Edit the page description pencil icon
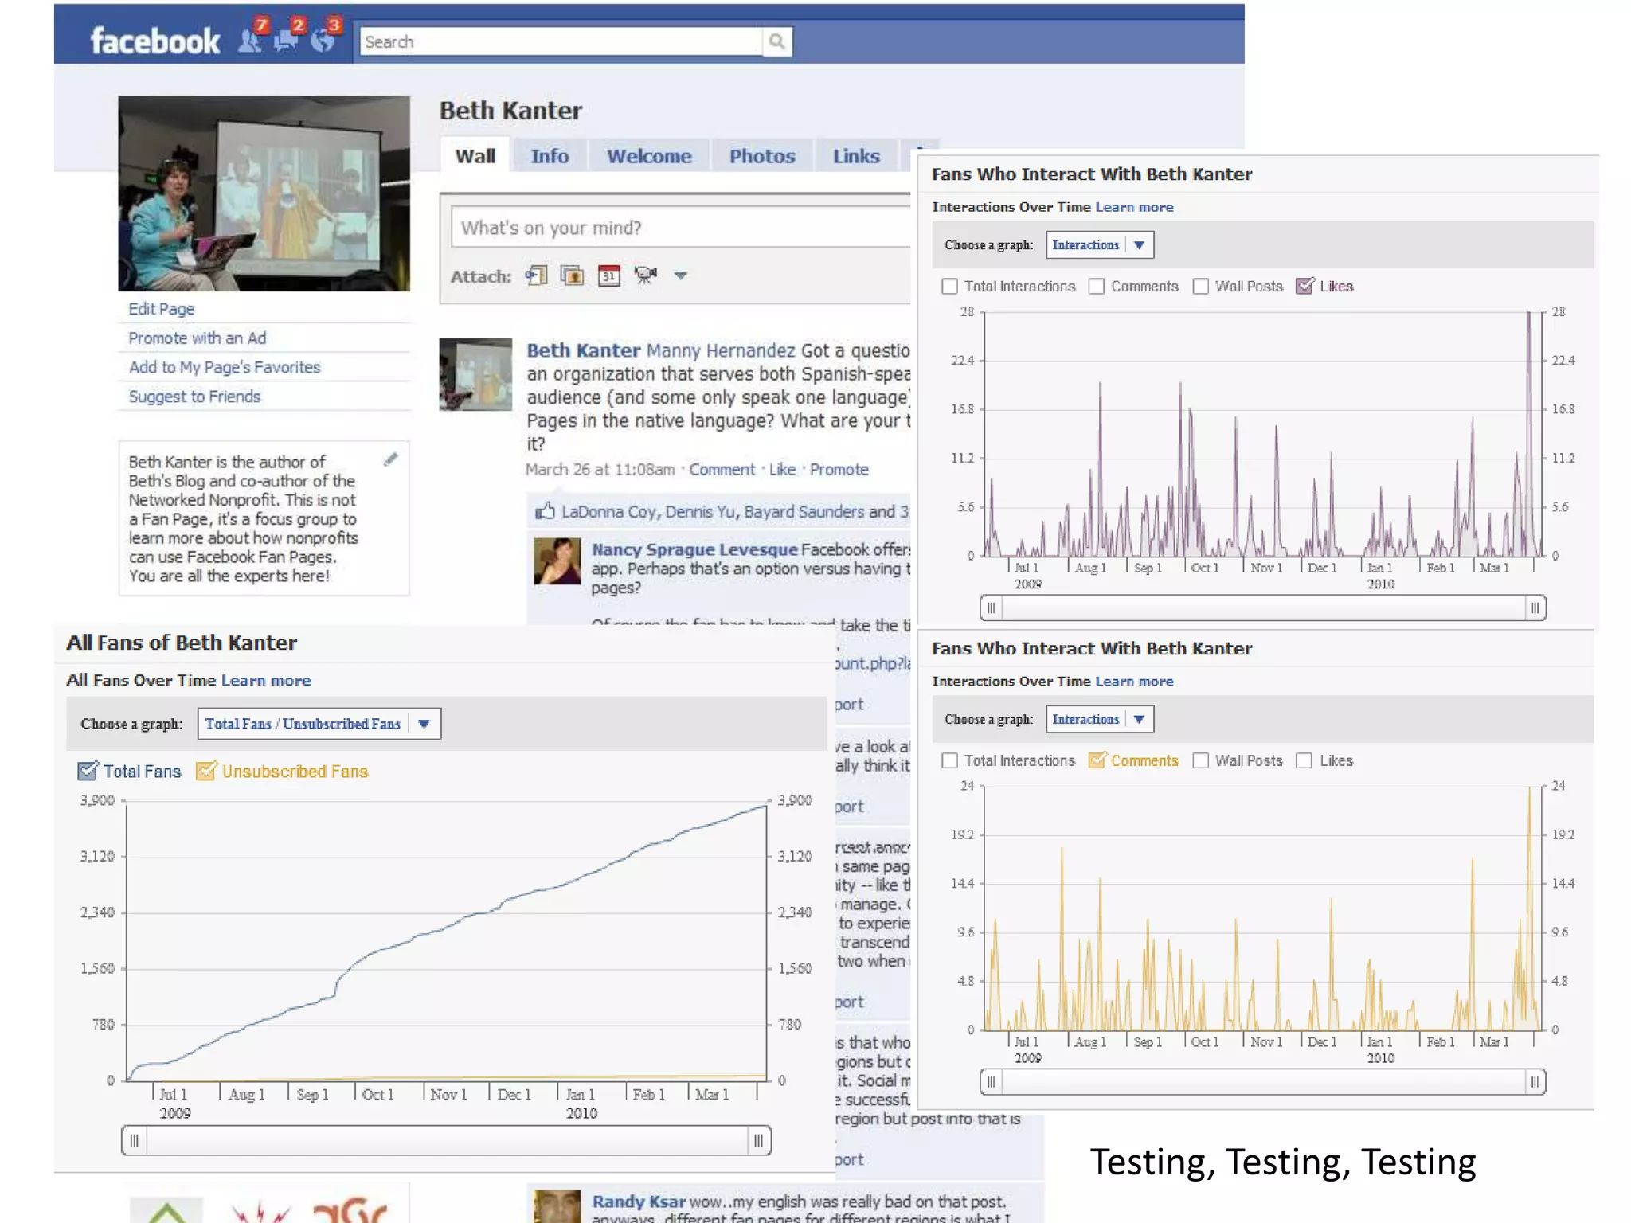The width and height of the screenshot is (1631, 1223). pyautogui.click(x=390, y=459)
